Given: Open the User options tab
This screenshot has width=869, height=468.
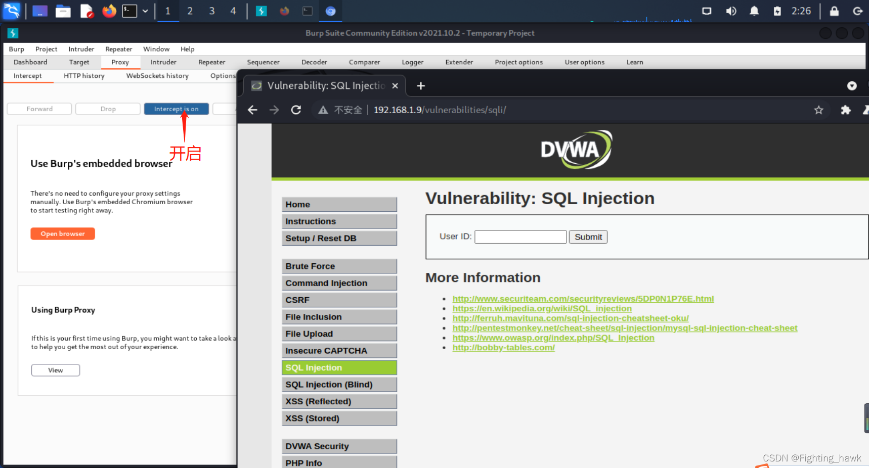Looking at the screenshot, I should tap(585, 62).
